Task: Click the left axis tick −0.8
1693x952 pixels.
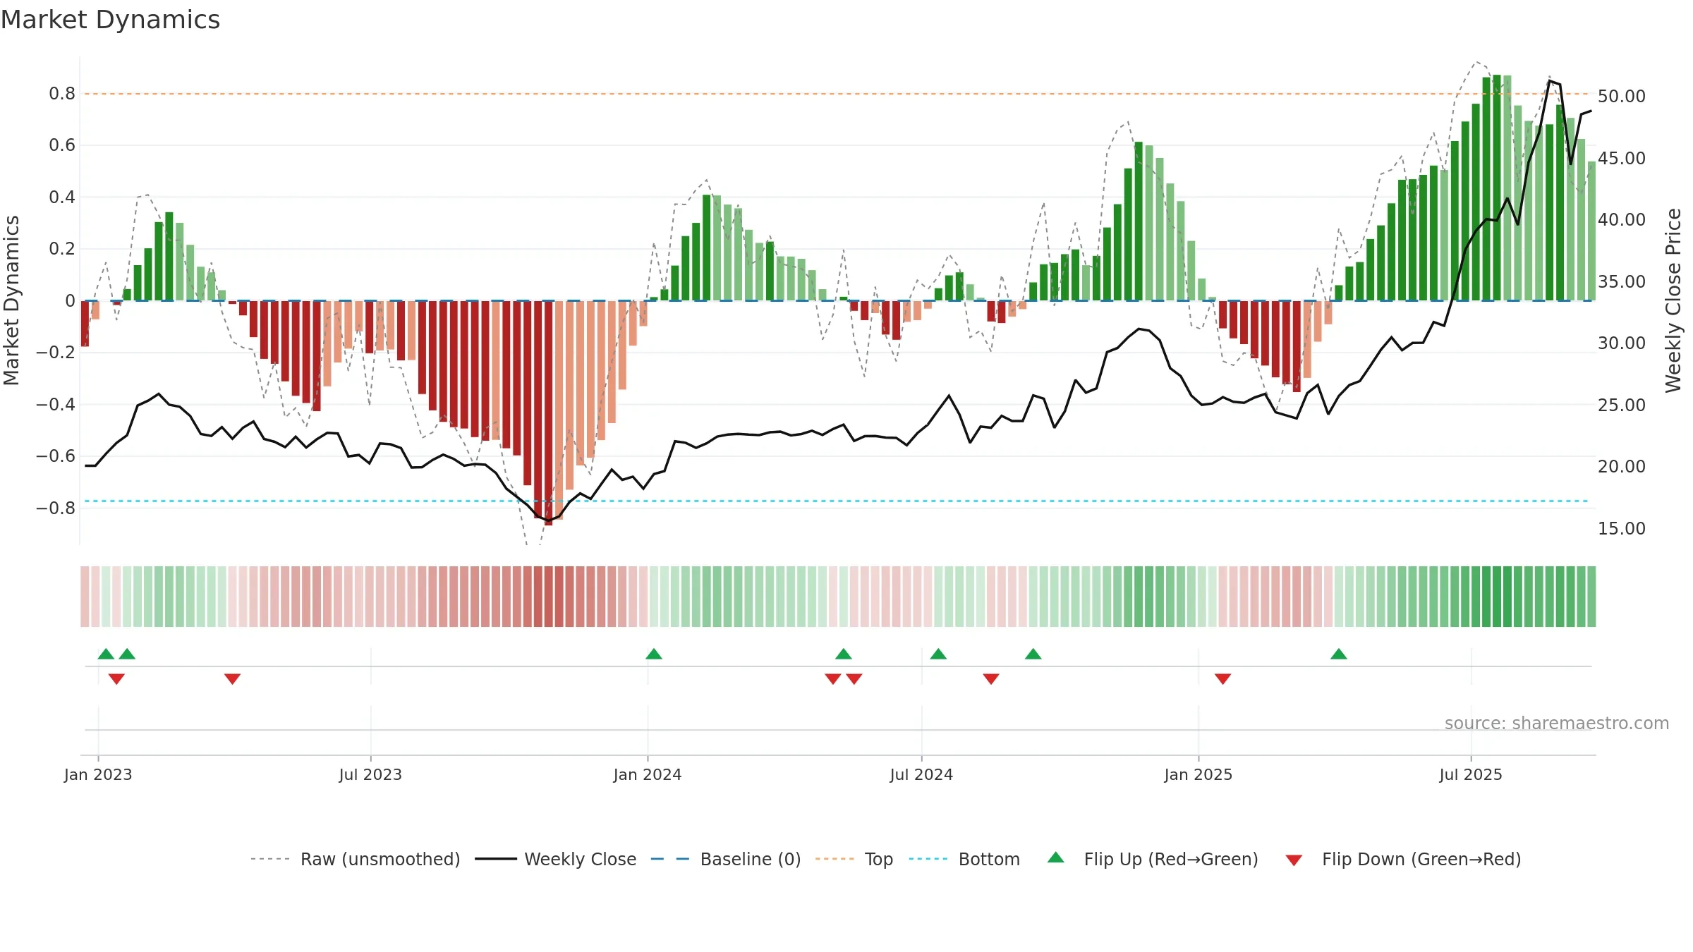Action: pos(56,508)
